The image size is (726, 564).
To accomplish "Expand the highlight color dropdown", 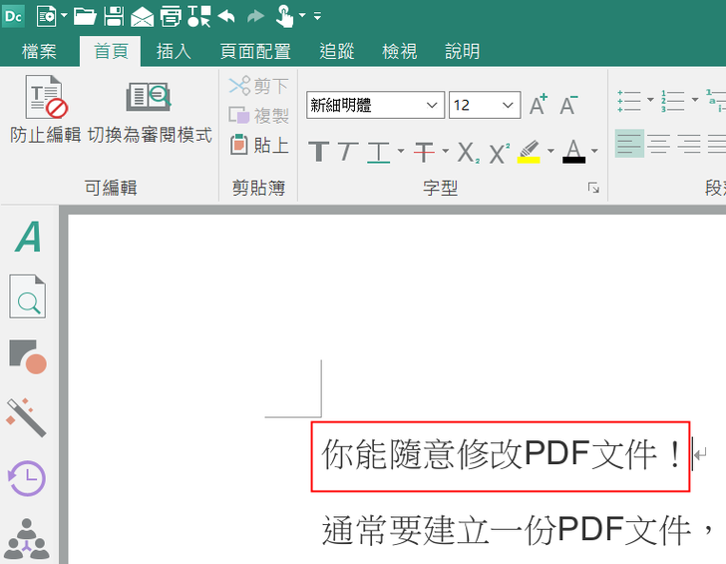I will pyautogui.click(x=550, y=151).
